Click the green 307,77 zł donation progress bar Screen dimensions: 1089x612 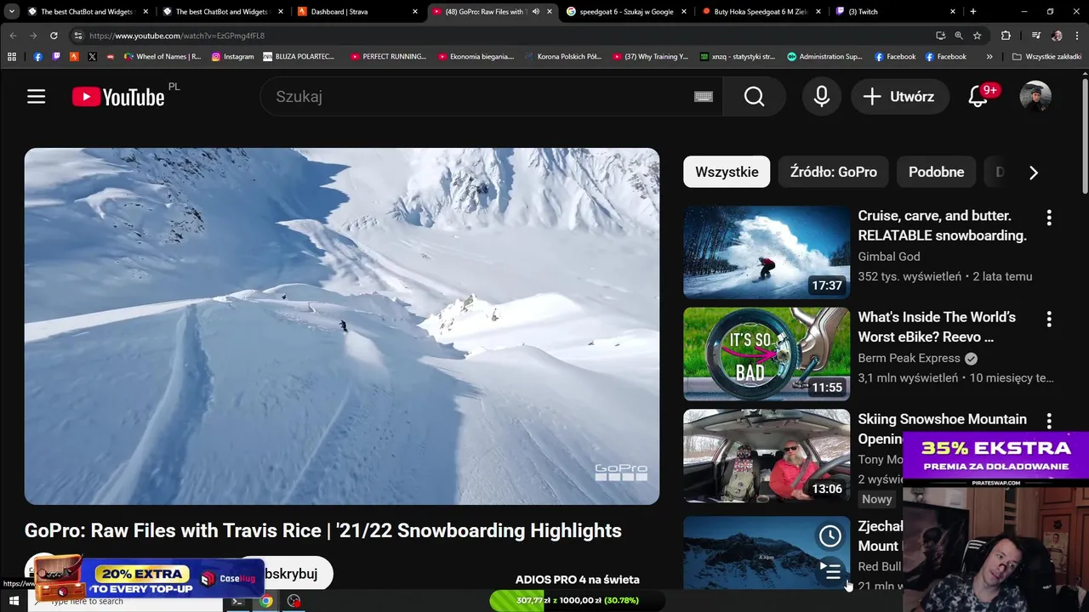point(578,600)
